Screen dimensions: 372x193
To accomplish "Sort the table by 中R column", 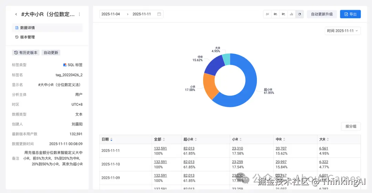I will click(x=284, y=139).
